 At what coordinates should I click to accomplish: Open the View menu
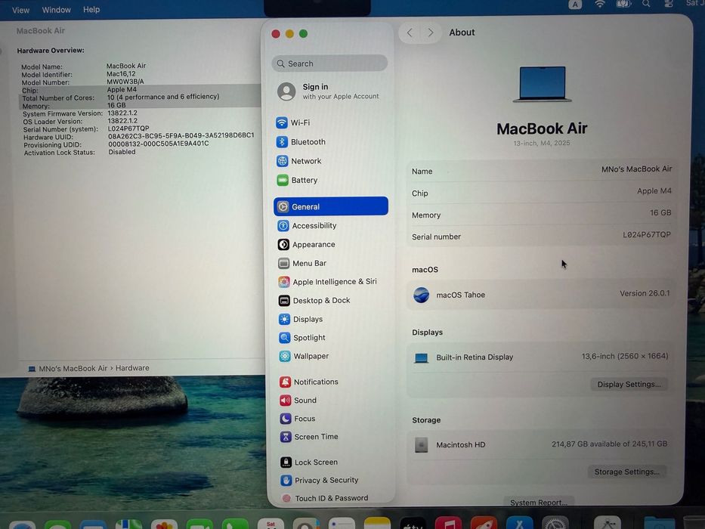point(20,10)
